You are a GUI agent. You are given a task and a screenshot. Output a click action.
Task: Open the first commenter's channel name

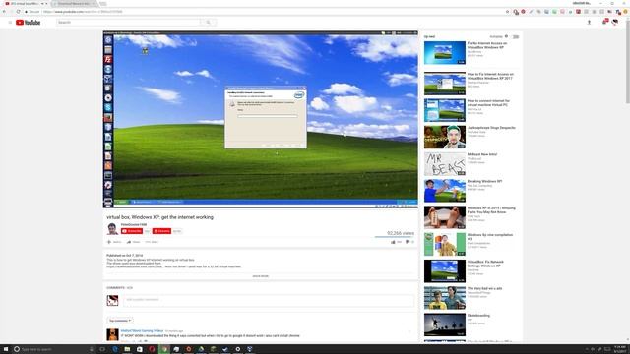click(142, 331)
